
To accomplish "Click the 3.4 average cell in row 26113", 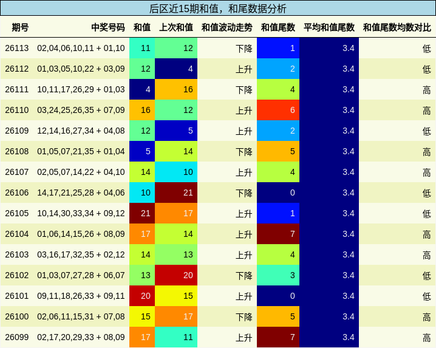I will (329, 48).
